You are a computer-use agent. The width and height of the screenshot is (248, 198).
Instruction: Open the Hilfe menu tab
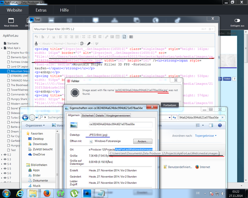click(x=64, y=10)
